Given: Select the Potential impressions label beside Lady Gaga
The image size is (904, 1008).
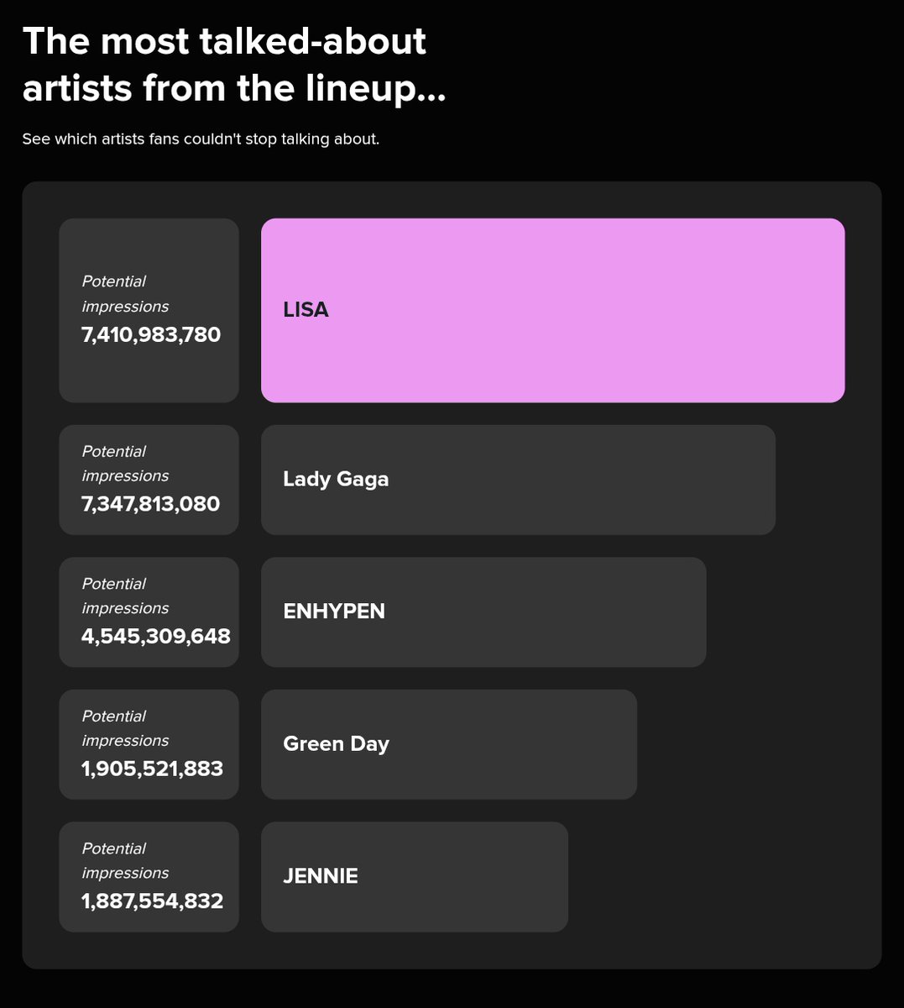Looking at the screenshot, I should point(125,464).
